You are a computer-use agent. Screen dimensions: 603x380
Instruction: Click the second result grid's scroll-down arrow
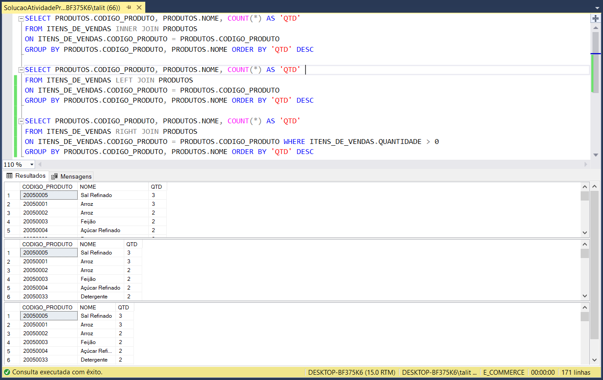point(585,296)
